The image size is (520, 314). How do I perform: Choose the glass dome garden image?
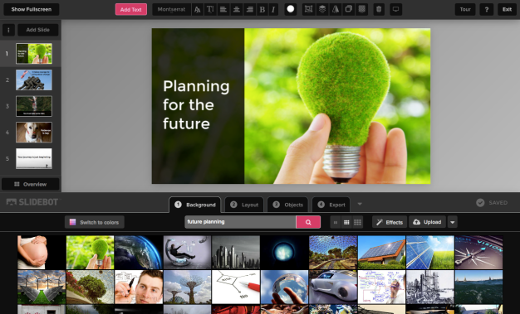333,252
